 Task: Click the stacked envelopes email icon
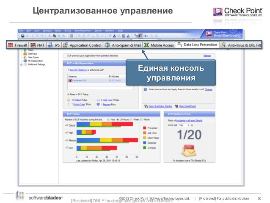(x=189, y=150)
